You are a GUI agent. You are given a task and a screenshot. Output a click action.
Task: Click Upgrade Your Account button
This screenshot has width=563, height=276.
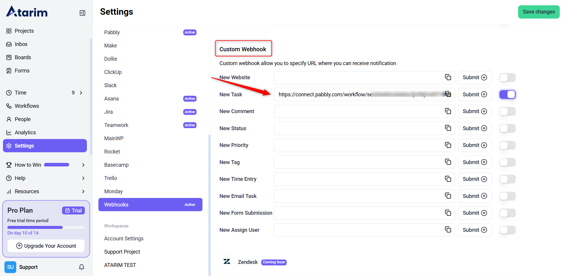(46, 246)
